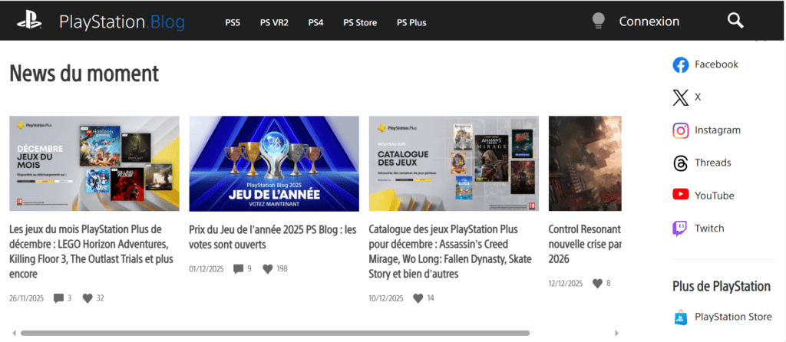The height and width of the screenshot is (342, 786).
Task: Open the Facebook social icon
Action: point(680,64)
